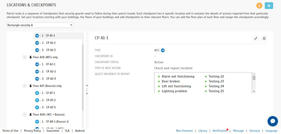Screen dimensions: 281x134
Task: Click the pin icon of Floor A06
Action: click(x=30, y=57)
